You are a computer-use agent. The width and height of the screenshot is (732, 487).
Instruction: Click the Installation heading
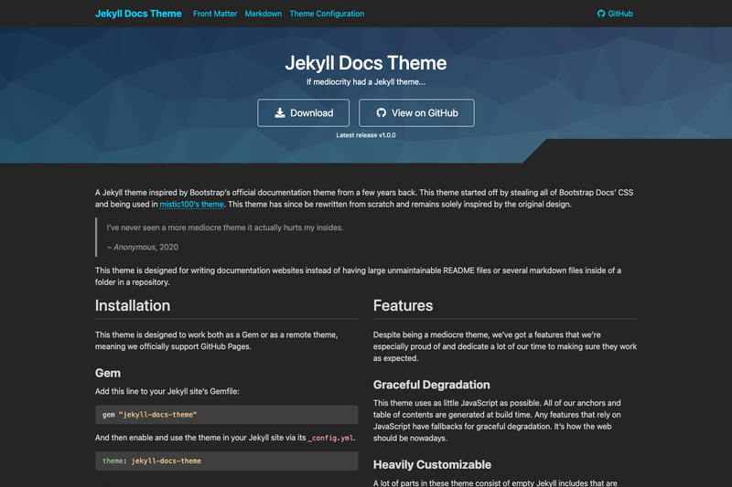133,306
